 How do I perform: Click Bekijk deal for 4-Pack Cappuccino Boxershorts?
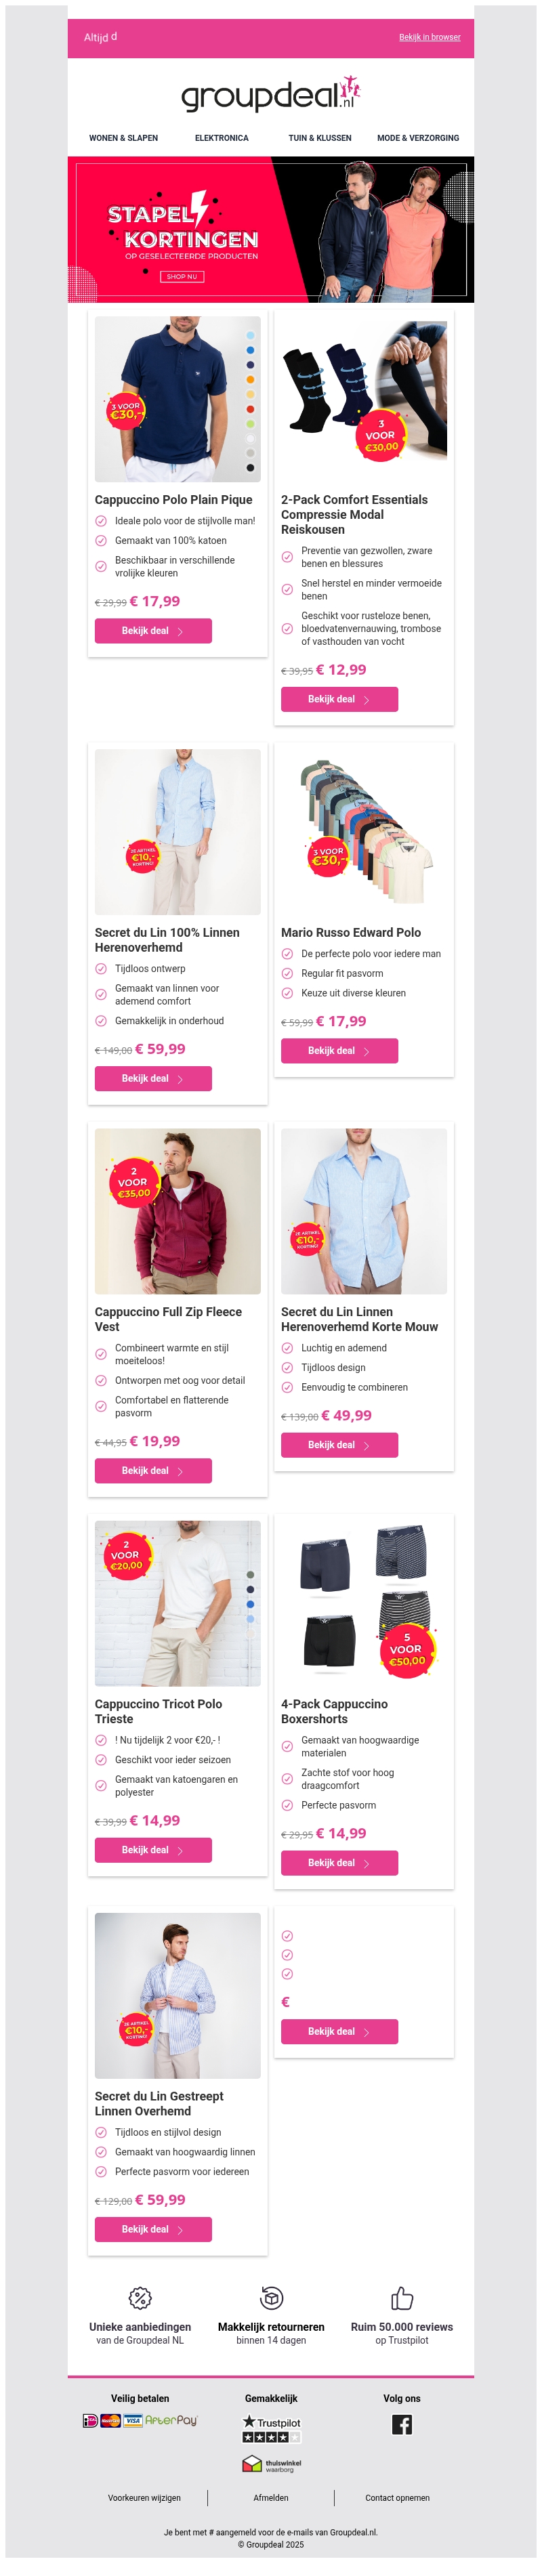339,1863
